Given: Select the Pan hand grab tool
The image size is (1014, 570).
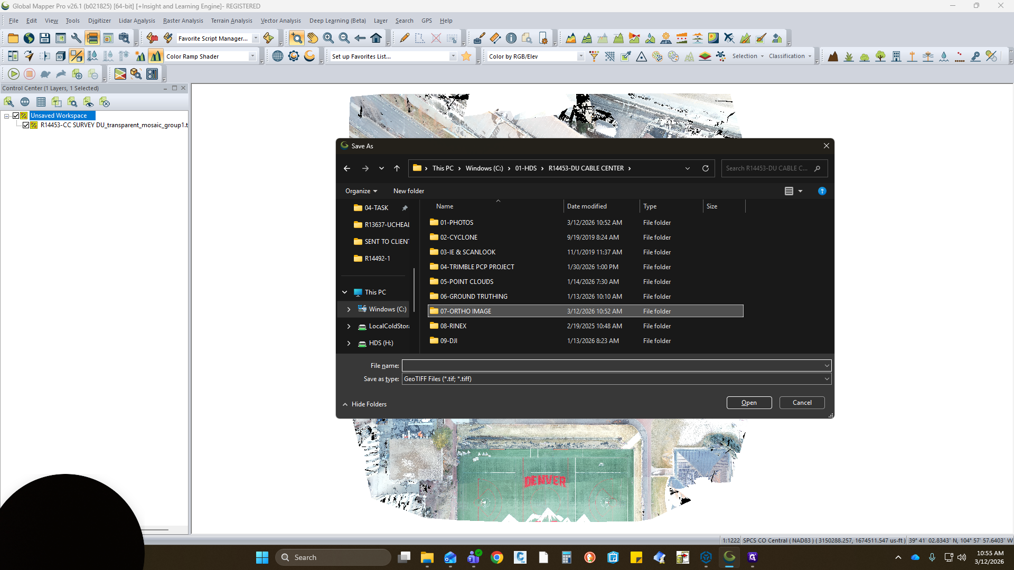Looking at the screenshot, I should 313,38.
